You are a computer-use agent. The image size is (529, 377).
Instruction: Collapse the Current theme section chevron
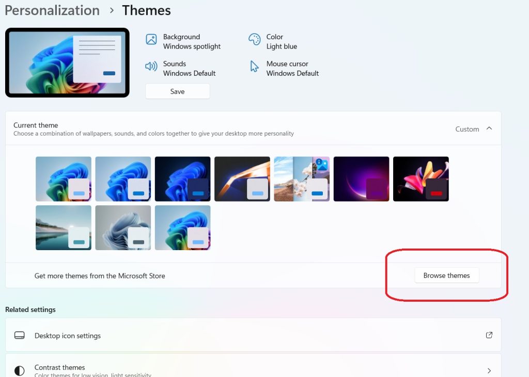click(489, 128)
